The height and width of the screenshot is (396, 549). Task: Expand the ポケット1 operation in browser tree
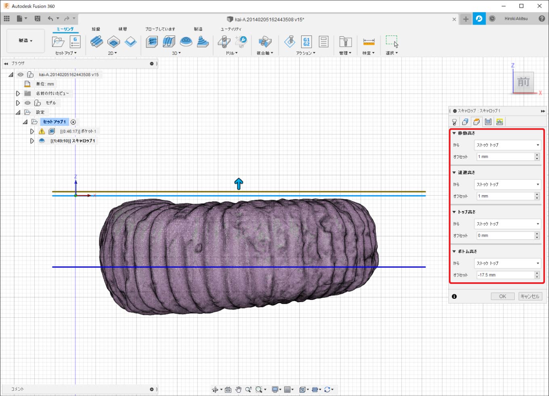[32, 131]
